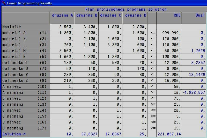Click the RHS value 120.000 of material K
The height and width of the screenshot is (138, 207).
(x=169, y=39)
